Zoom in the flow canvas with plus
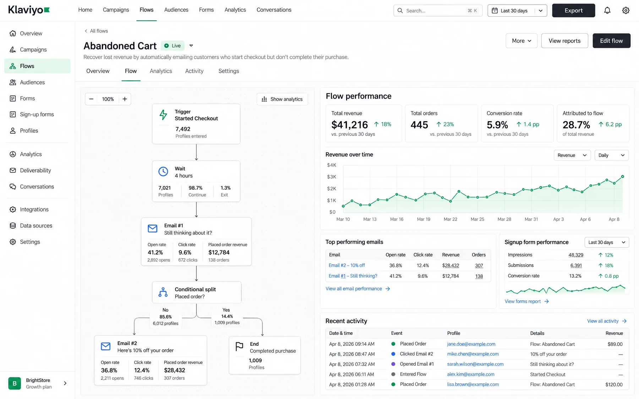 point(125,99)
